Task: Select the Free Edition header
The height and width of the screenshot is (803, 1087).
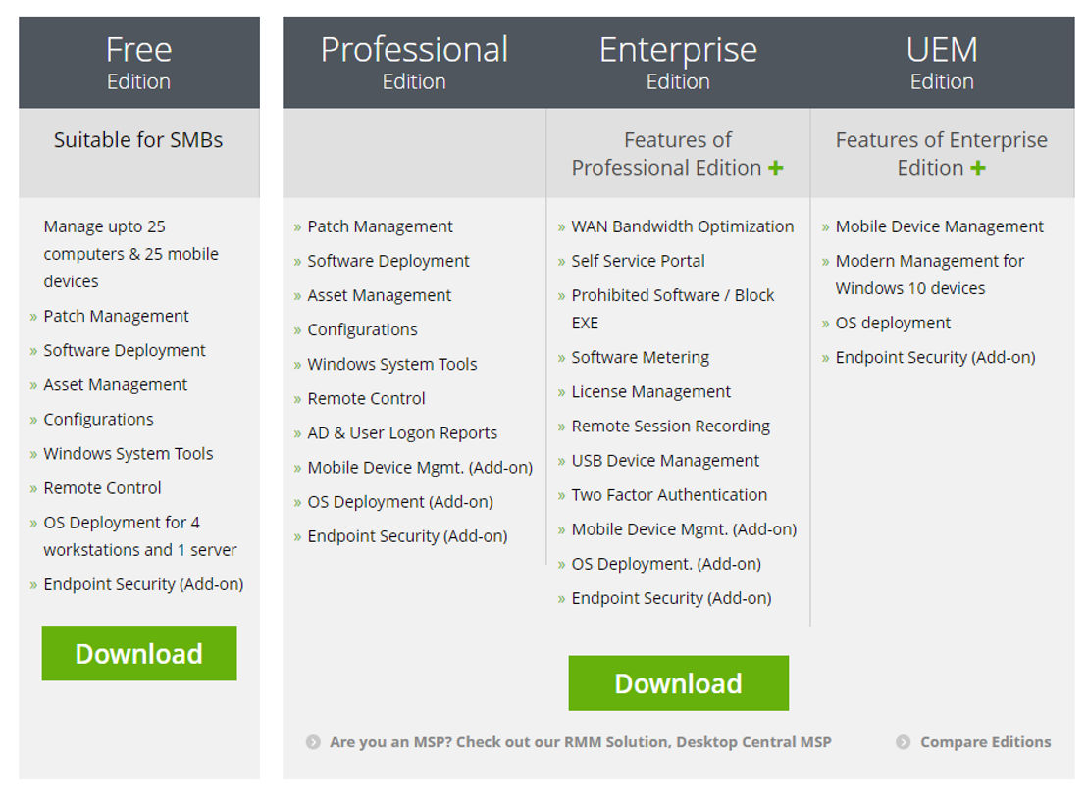Action: pyautogui.click(x=138, y=63)
